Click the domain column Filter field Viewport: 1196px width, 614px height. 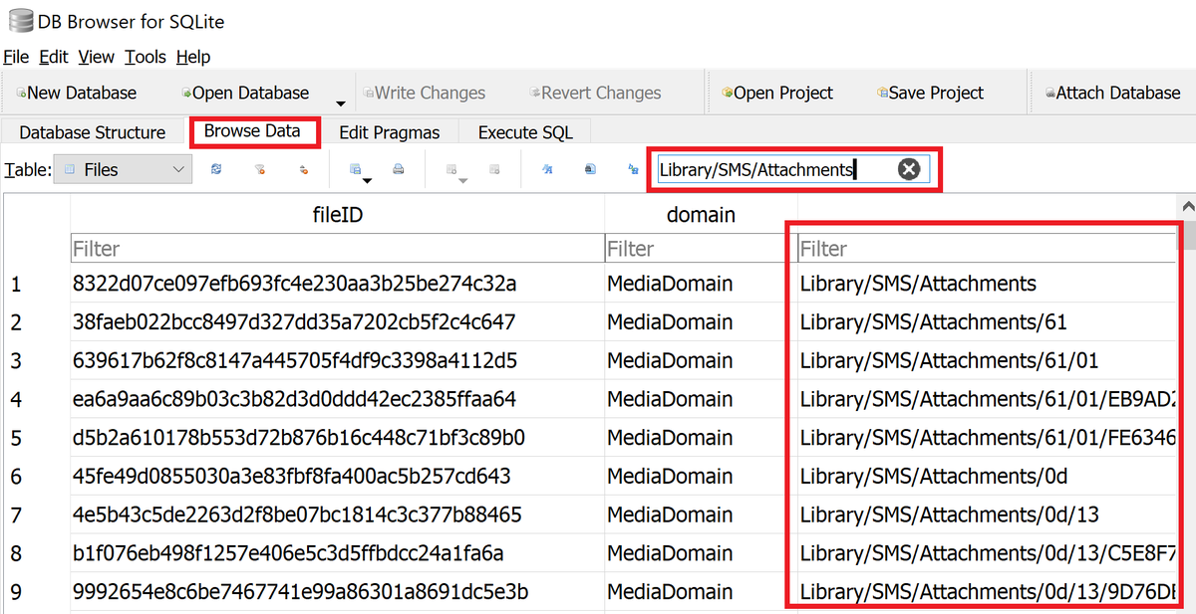click(x=701, y=248)
